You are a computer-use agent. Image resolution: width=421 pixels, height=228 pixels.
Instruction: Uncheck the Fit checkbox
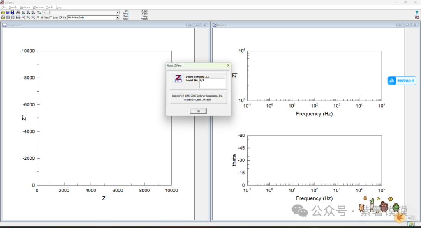coord(61,18)
